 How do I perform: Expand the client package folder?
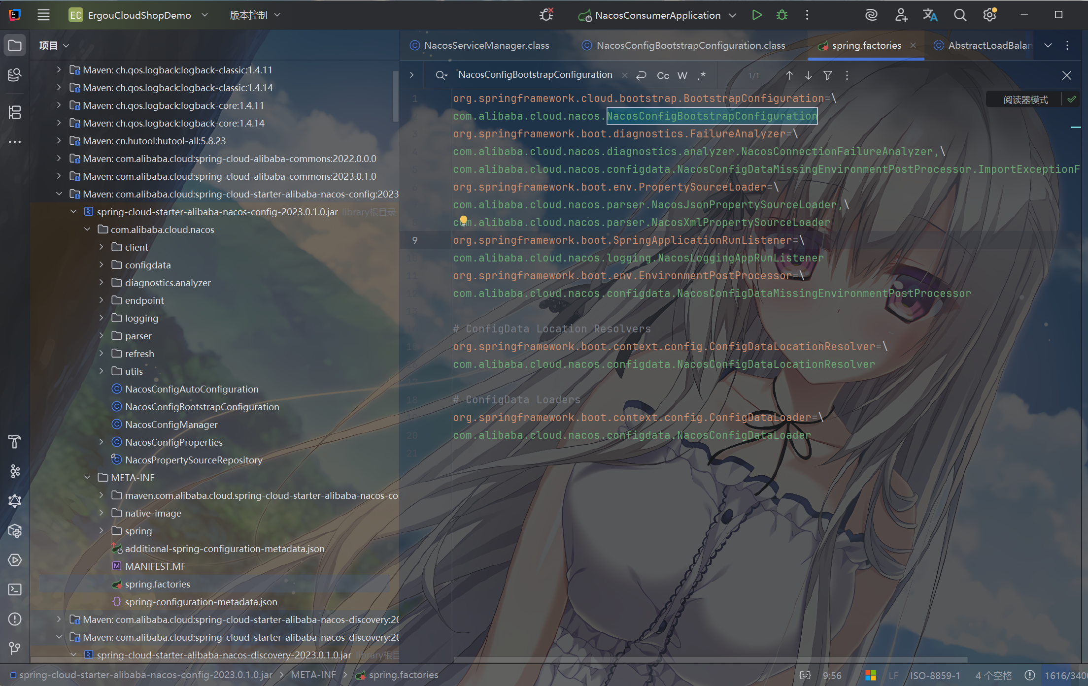(x=101, y=247)
